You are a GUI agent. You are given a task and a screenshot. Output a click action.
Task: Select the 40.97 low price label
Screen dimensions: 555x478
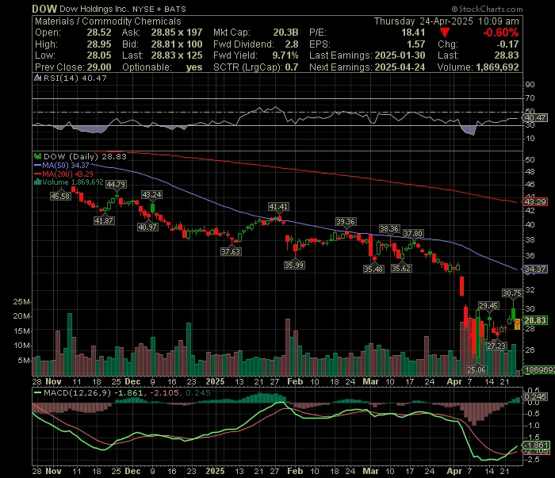point(147,227)
